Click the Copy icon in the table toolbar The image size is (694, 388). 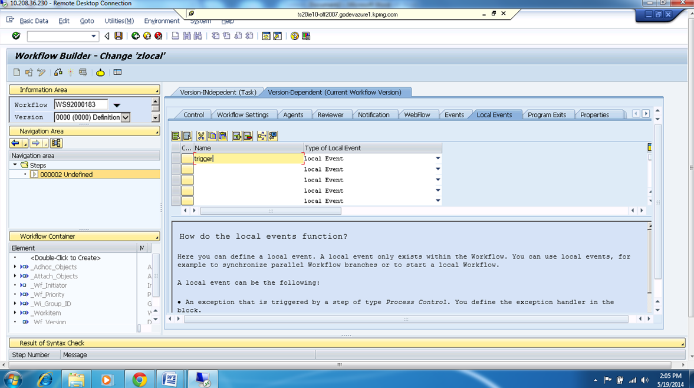click(x=212, y=136)
